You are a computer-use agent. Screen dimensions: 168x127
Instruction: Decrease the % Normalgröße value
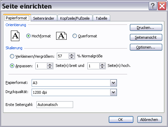click(71, 57)
